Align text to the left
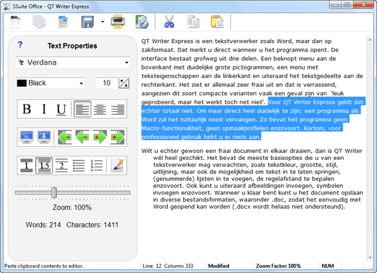Image resolution: width=377 pixels, height=273 pixels. click(x=83, y=109)
